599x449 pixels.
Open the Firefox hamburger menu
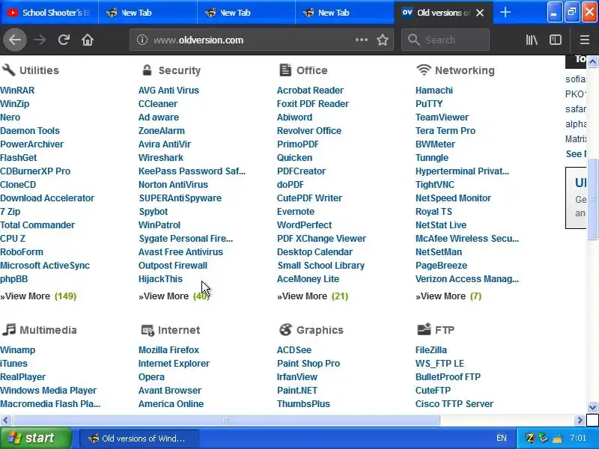[585, 40]
